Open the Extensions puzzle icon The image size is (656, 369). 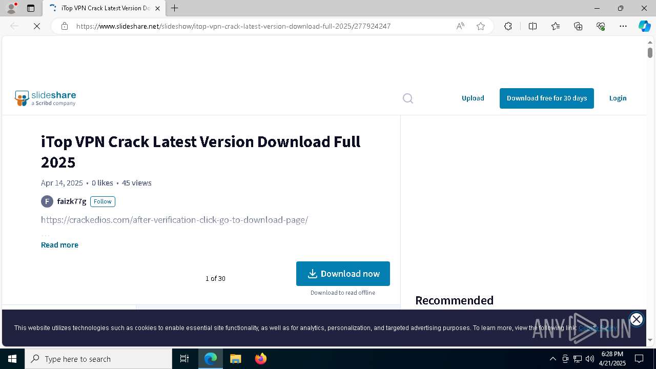point(508,26)
